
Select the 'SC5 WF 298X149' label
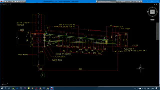click(x=23, y=23)
